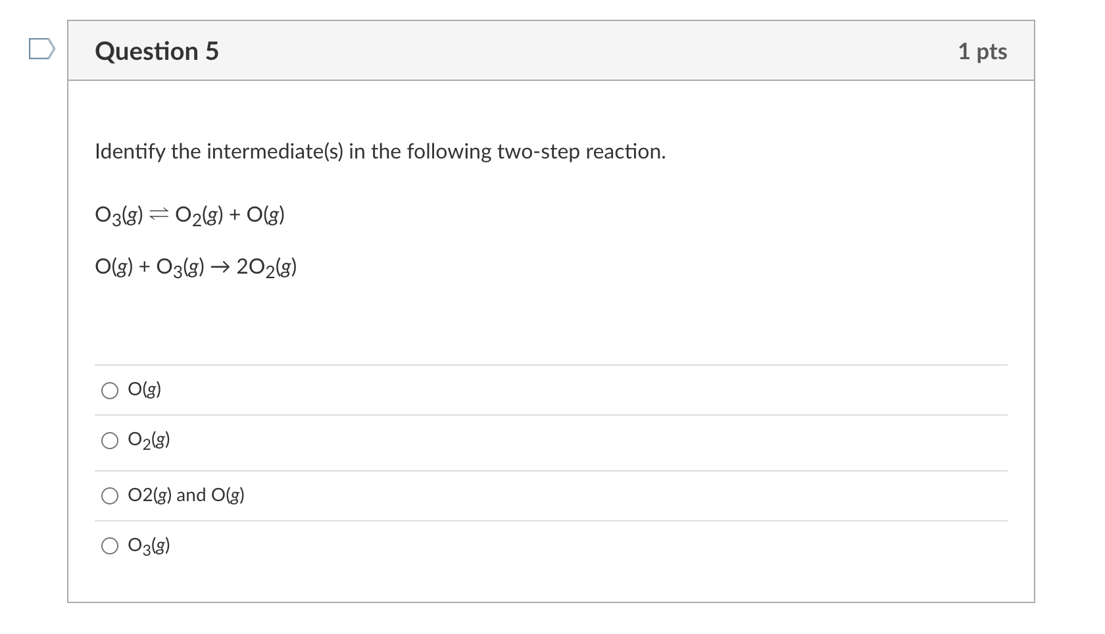Click the O(g) answer label text
The width and height of the screenshot is (1105, 634).
[x=144, y=389]
